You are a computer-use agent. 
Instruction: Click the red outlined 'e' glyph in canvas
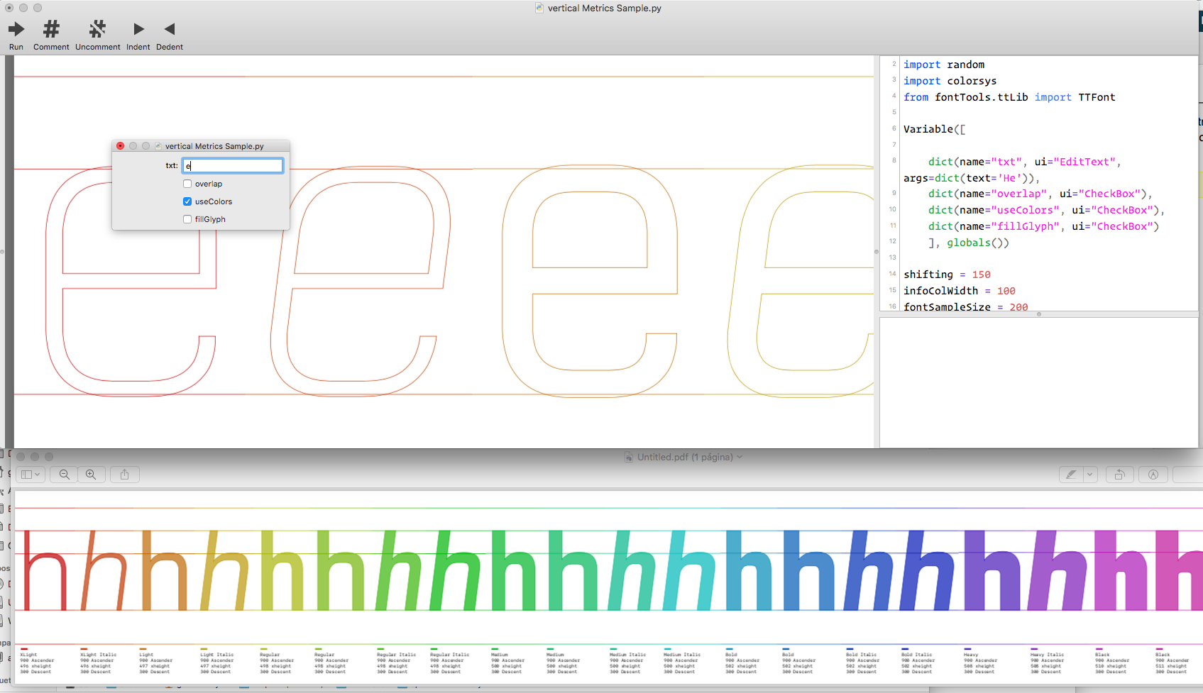tap(131, 282)
